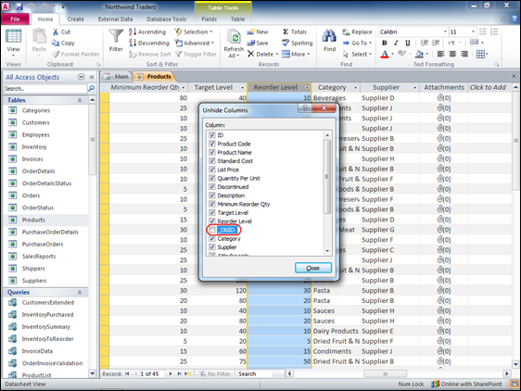The image size is (521, 391).
Task: Toggle Italic text formatting
Action: coord(396,43)
